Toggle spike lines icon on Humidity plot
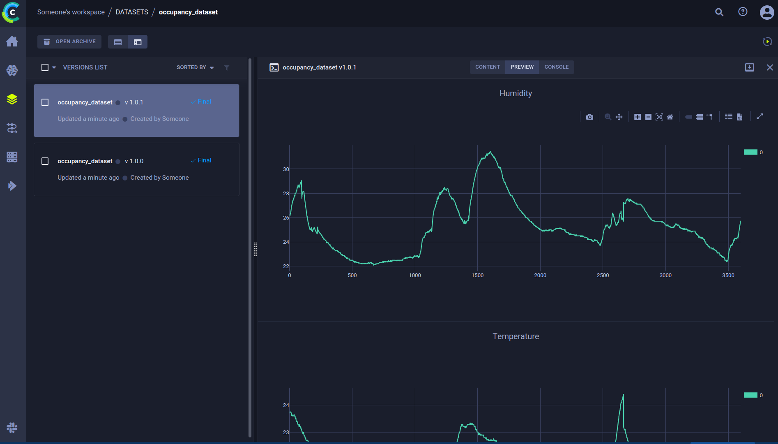The image size is (778, 444). coord(710,117)
